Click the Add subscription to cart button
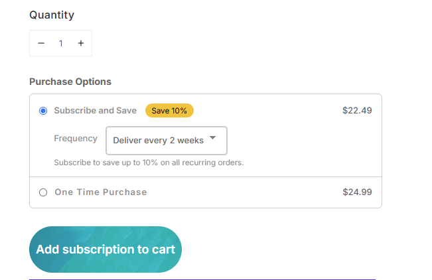Screen dimensions: 432x280 click(x=106, y=249)
